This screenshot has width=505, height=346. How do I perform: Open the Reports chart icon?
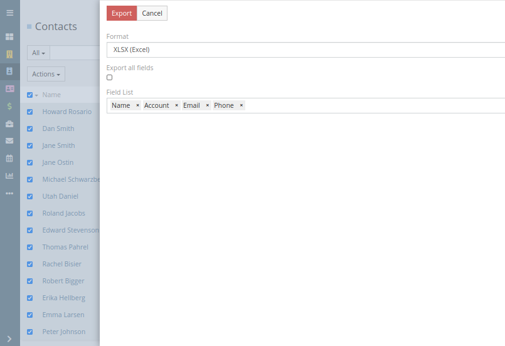click(9, 176)
